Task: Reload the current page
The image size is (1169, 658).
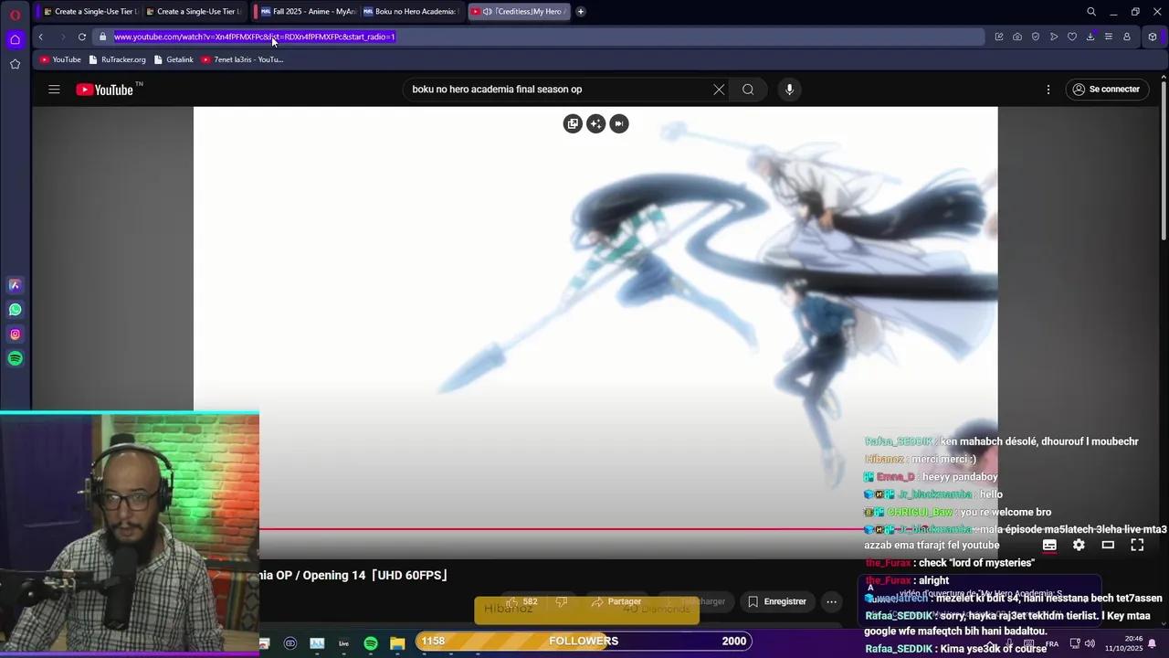Action: 82,37
